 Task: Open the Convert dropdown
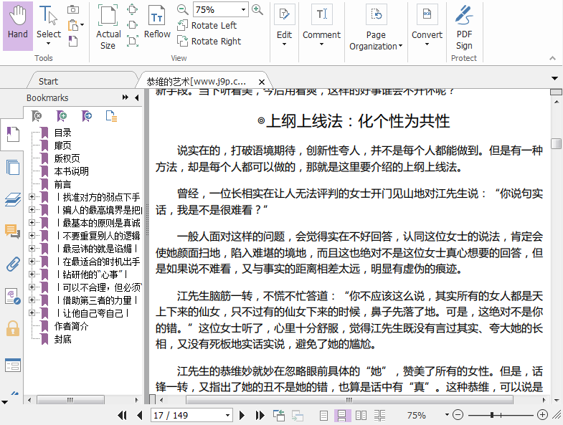427,26
